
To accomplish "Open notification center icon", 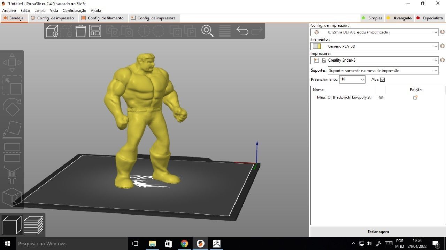I will tap(436, 244).
